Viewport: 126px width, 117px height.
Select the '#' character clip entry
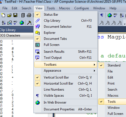click(13, 49)
